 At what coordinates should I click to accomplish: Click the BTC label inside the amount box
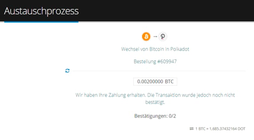coord(169,81)
